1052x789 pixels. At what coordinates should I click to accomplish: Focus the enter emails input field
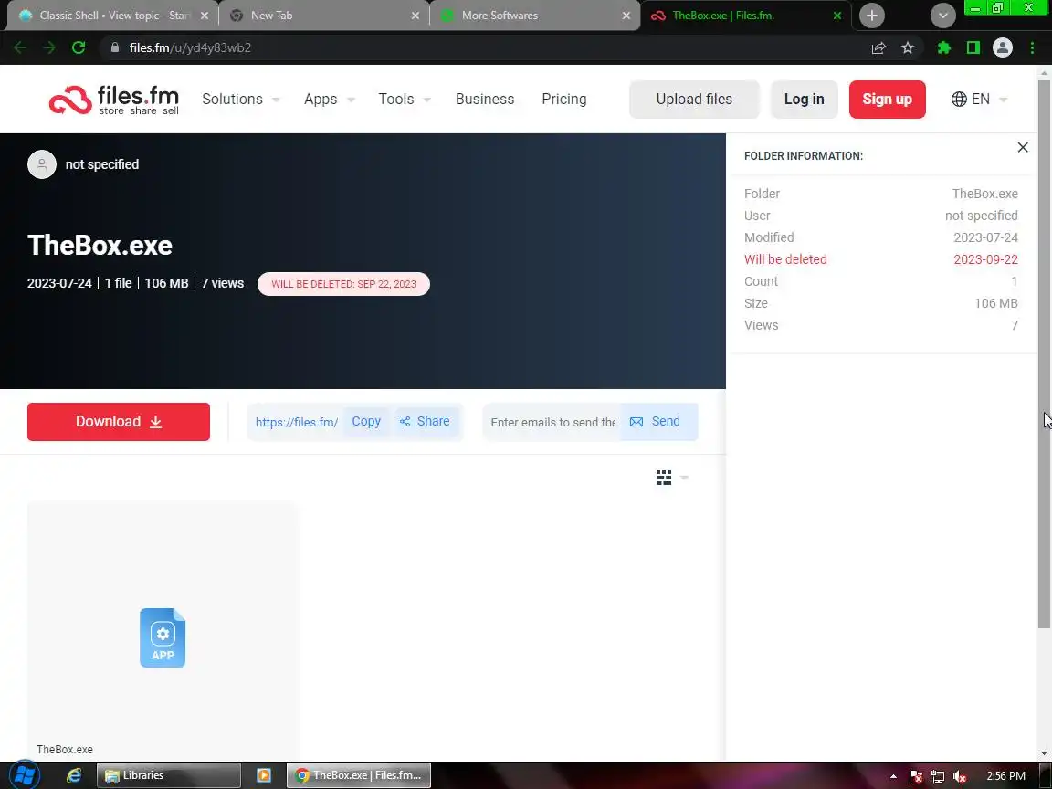[x=552, y=422]
